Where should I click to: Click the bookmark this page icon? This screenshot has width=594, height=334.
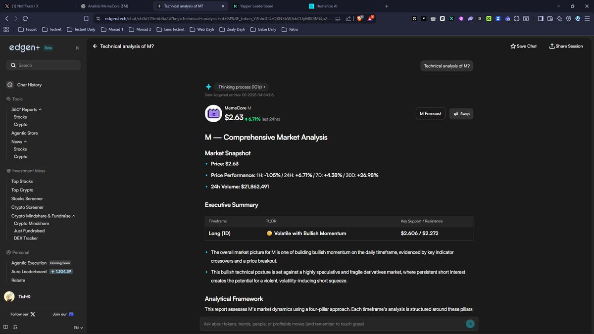click(86, 18)
